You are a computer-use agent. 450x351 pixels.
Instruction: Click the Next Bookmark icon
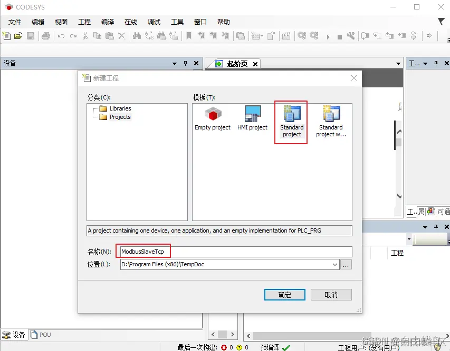click(213, 36)
